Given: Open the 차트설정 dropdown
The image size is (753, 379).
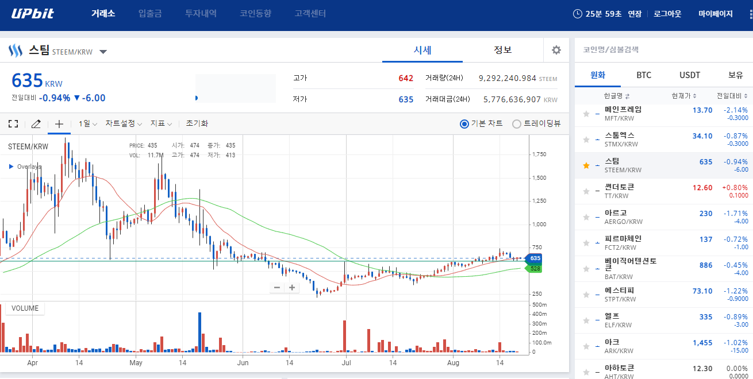Looking at the screenshot, I should point(124,123).
